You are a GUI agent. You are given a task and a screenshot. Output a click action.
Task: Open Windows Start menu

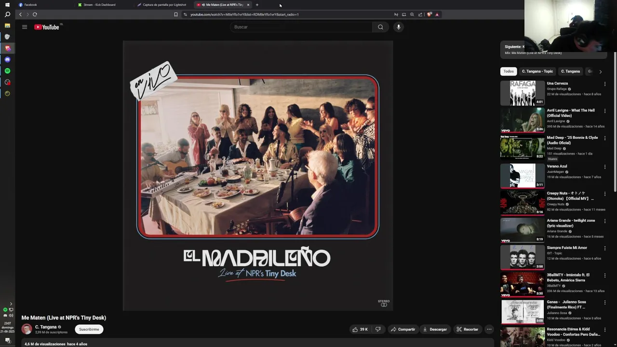pyautogui.click(x=7, y=5)
